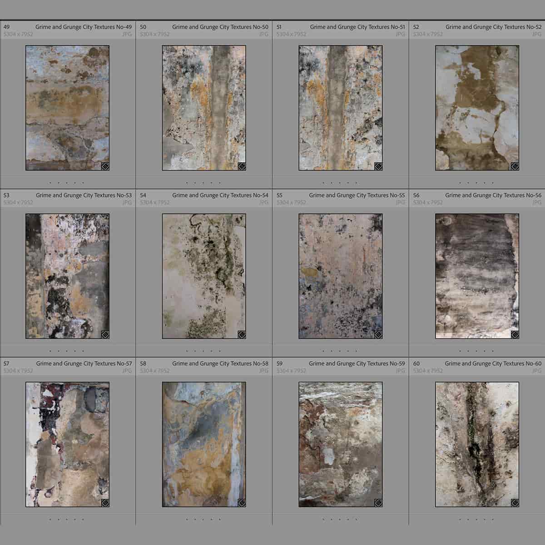Click the keyword tag badge on photo No-54

[x=241, y=335]
